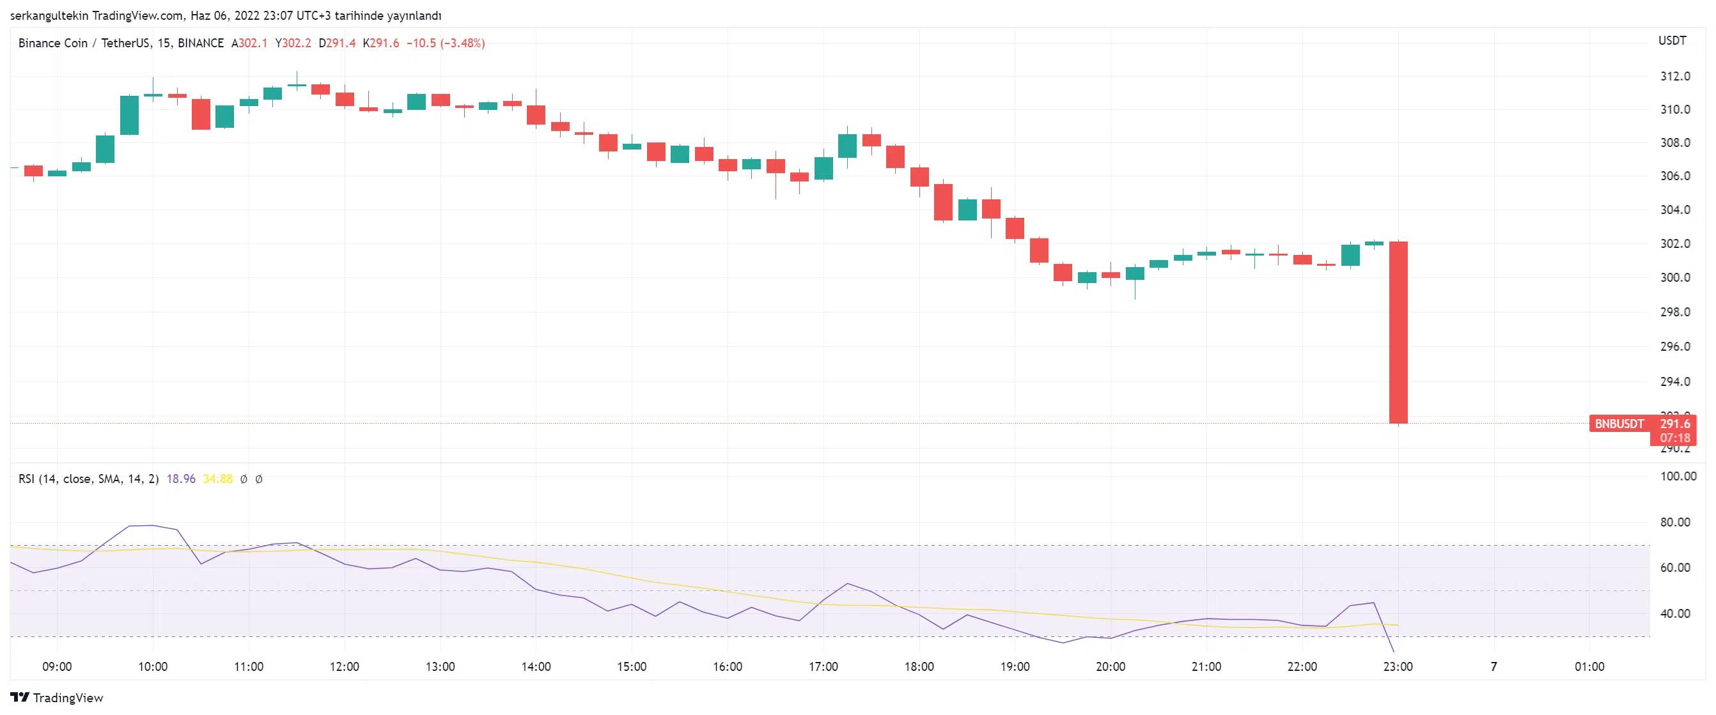Click the day 7 marker on time axis

1494,667
